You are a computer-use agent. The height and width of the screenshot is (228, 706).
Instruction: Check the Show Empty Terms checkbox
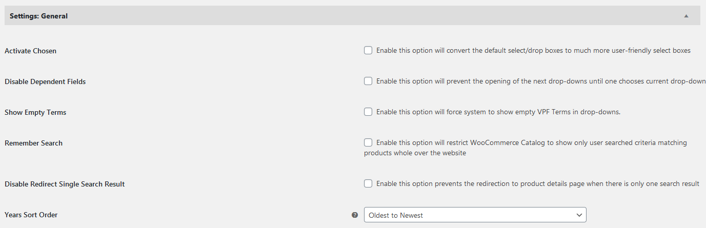pos(368,112)
